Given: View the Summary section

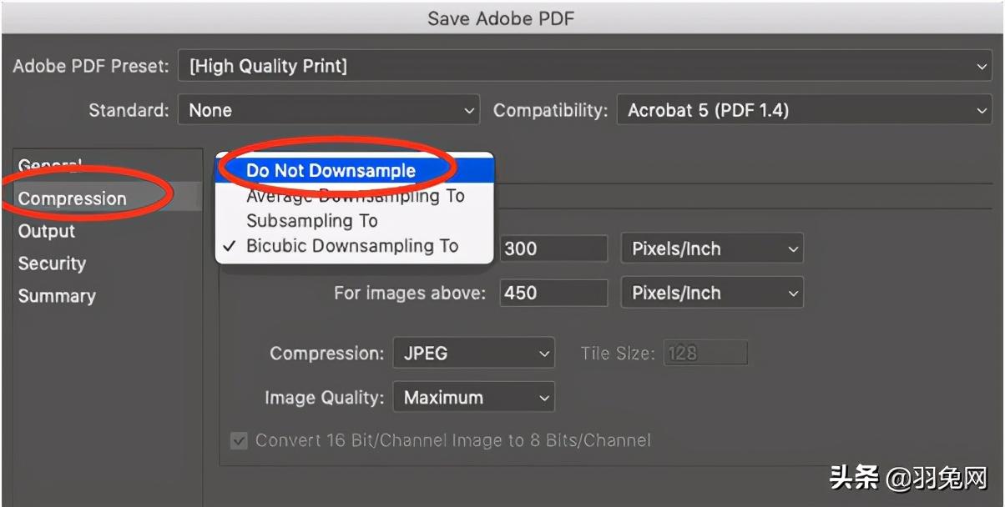Looking at the screenshot, I should point(57,296).
